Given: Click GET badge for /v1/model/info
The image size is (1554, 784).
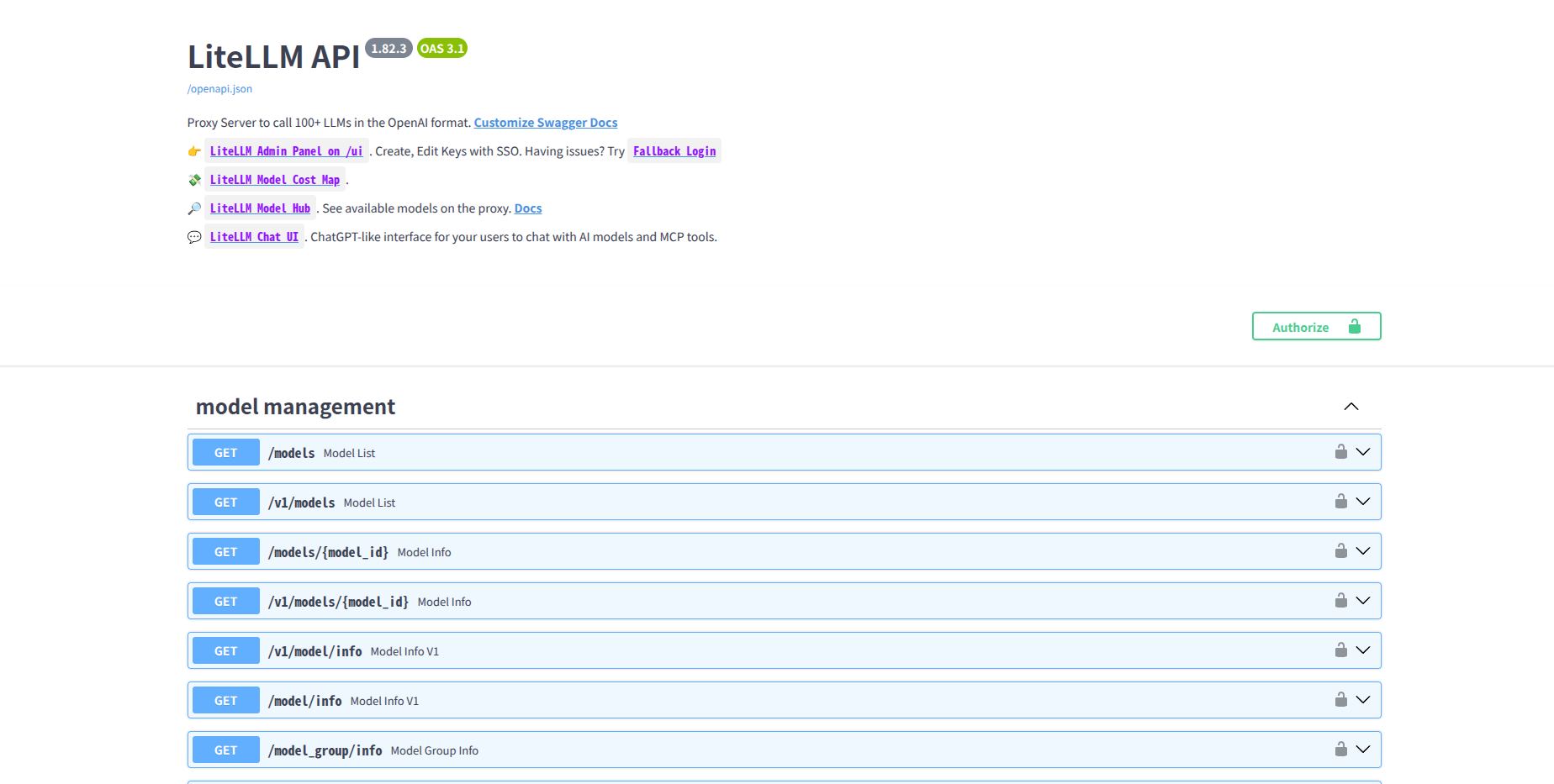Looking at the screenshot, I should (226, 650).
